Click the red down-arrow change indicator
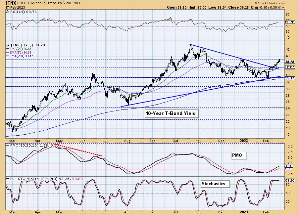The width and height of the screenshot is (298, 215). click(283, 7)
